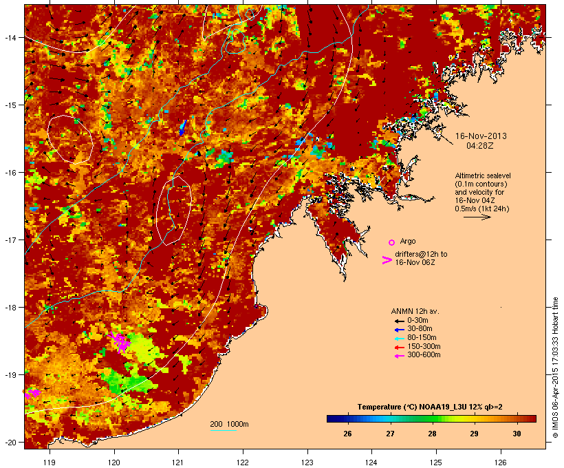Image resolution: width=564 pixels, height=468 pixels.
Task: Click the magenta drifters arrowhead legend symbol
Action: [x=387, y=260]
